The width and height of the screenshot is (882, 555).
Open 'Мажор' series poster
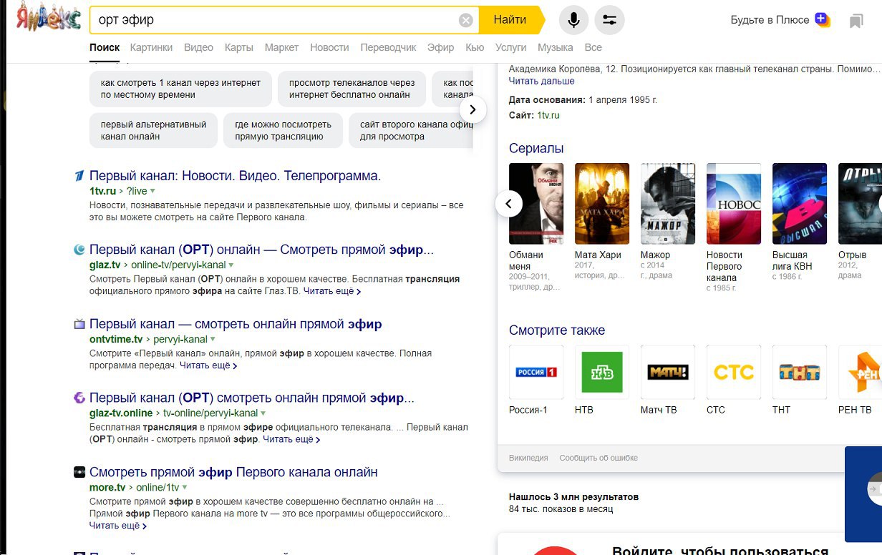668,204
